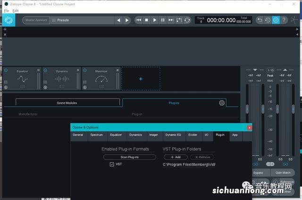This screenshot has width=302, height=200.
Task: Click the undo icon
Action: click(260, 20)
